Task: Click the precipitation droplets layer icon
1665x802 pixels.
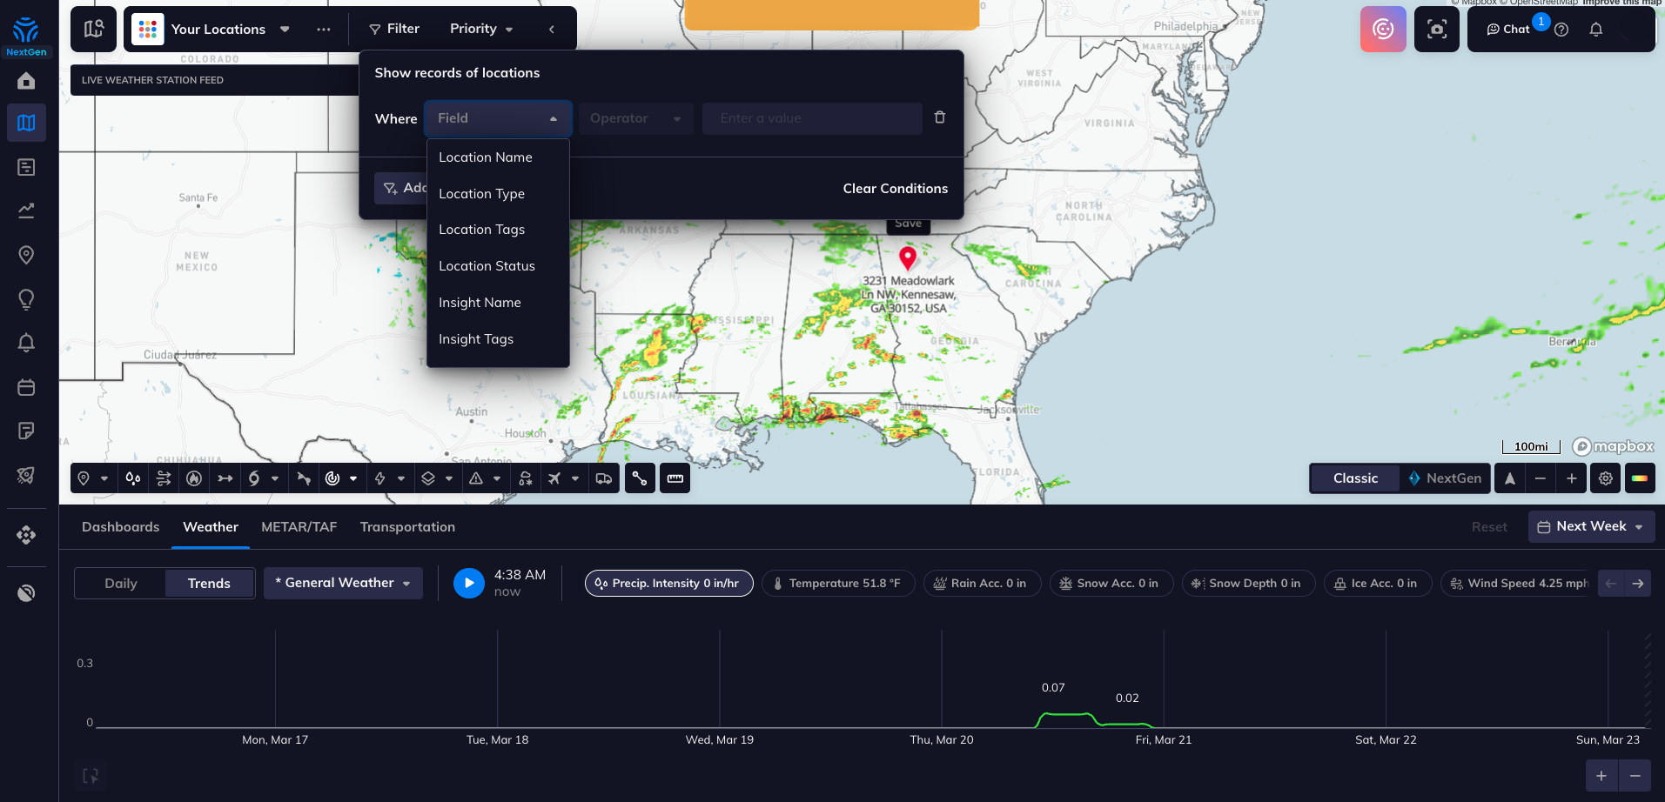Action: tap(133, 478)
